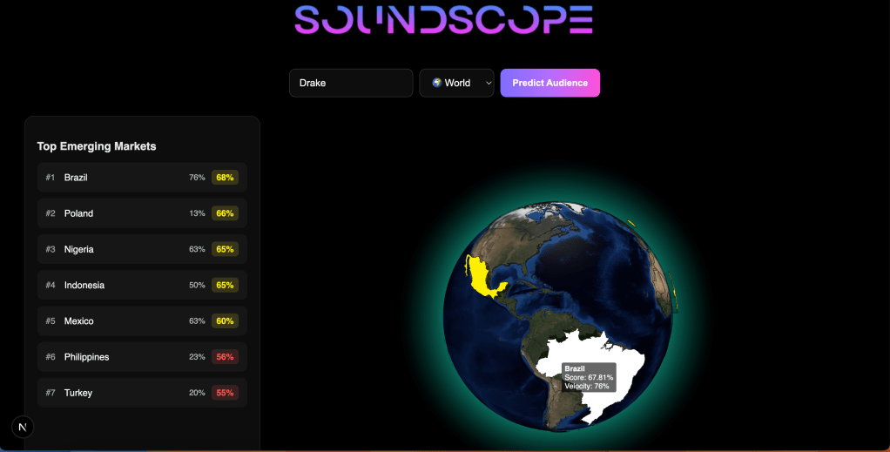Click yellow-highlighted Mexico on the globe
The height and width of the screenshot is (452, 890).
coord(479,279)
